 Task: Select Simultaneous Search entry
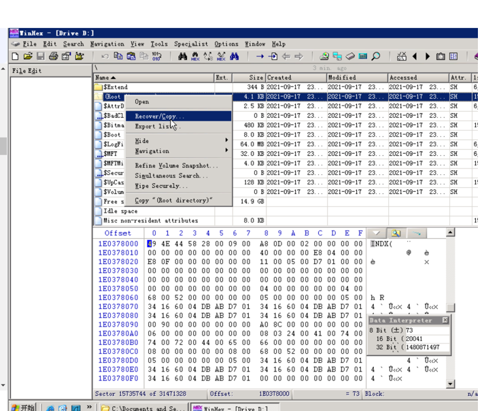pyautogui.click(x=179, y=176)
